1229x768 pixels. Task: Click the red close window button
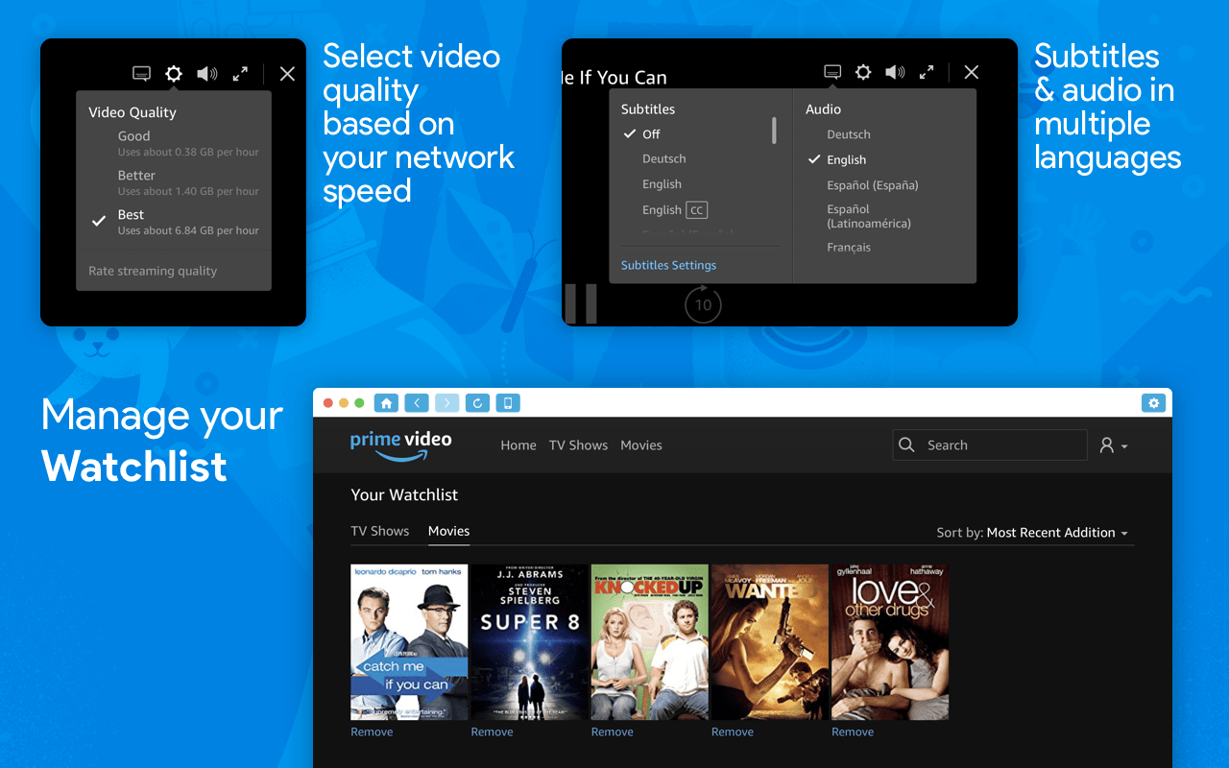[x=328, y=403]
